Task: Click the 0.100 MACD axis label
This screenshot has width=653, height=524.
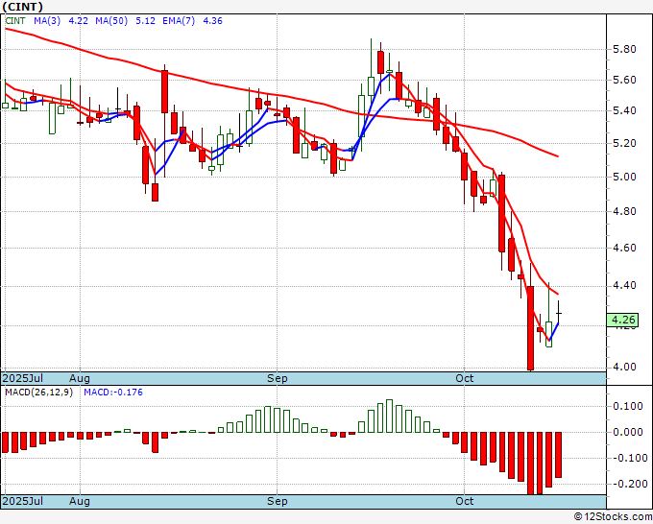Action: (628, 406)
